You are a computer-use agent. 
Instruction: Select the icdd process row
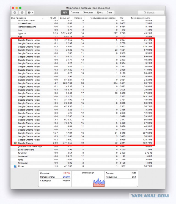(x=88, y=30)
